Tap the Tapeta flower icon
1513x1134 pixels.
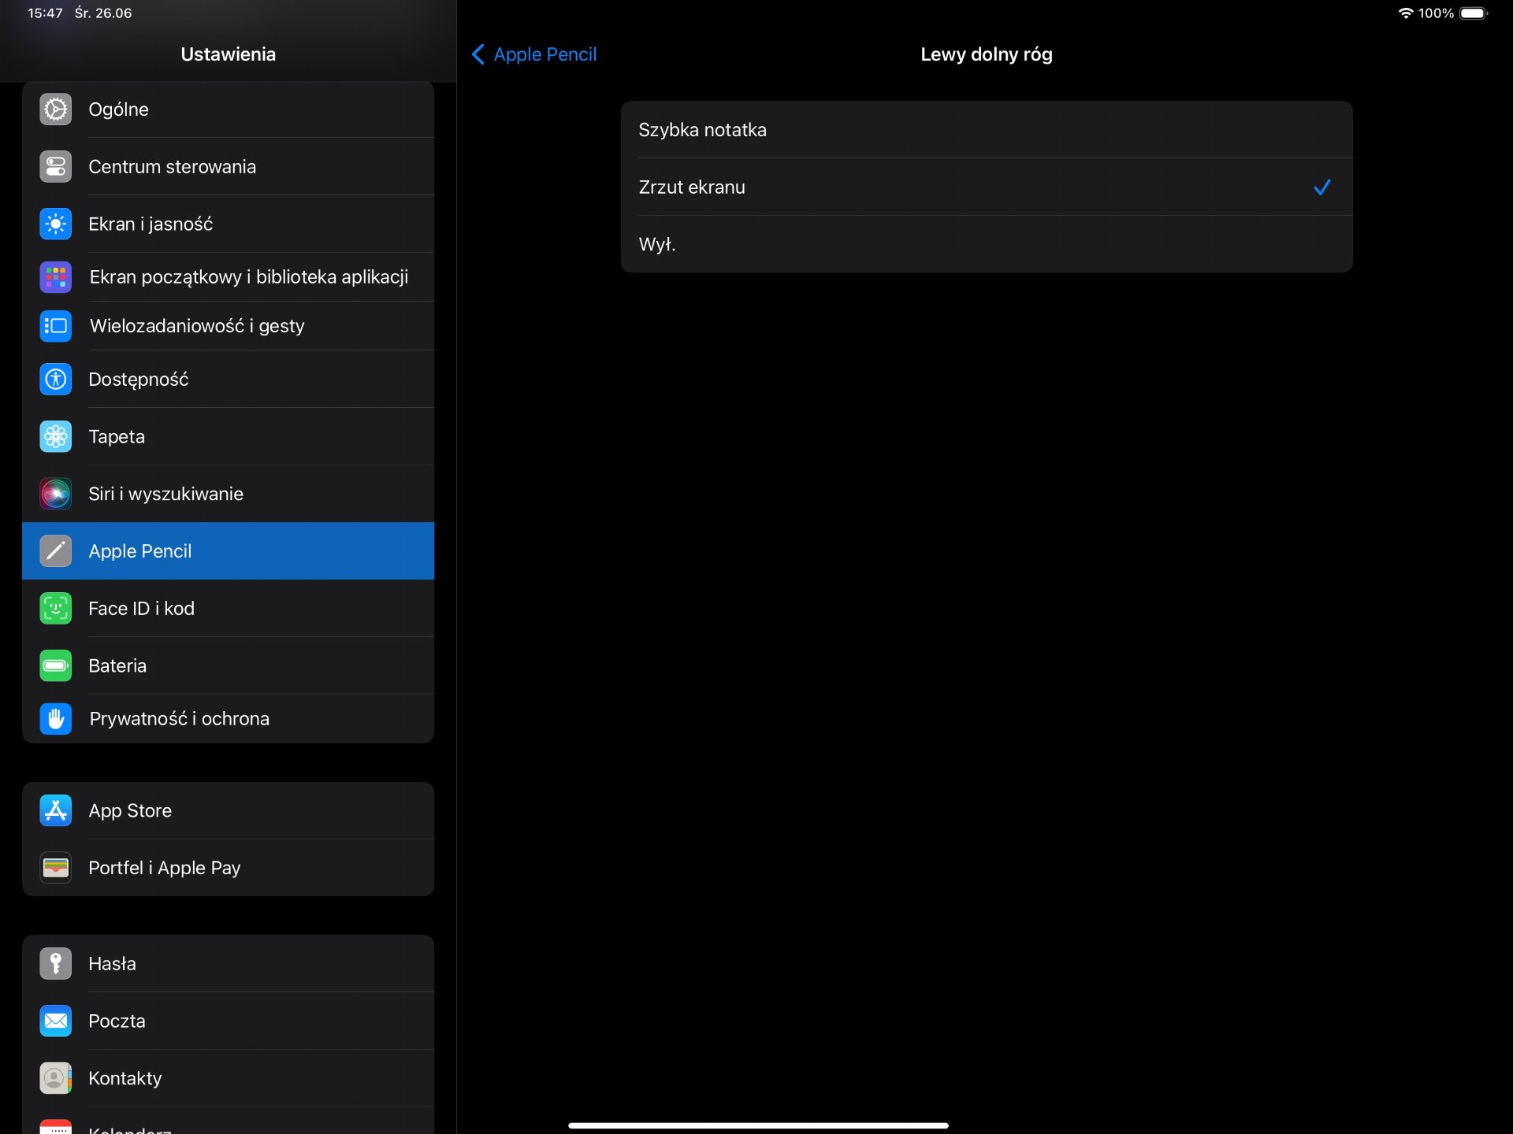[x=55, y=437]
